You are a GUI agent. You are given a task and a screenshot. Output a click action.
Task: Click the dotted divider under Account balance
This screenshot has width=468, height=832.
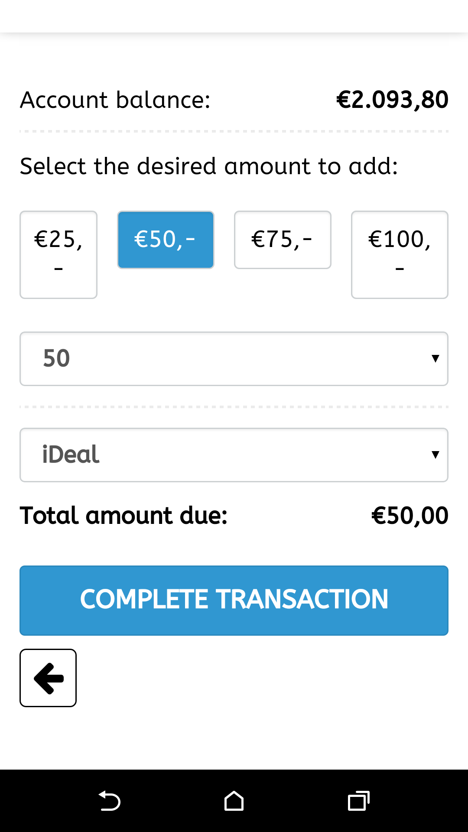point(234,131)
